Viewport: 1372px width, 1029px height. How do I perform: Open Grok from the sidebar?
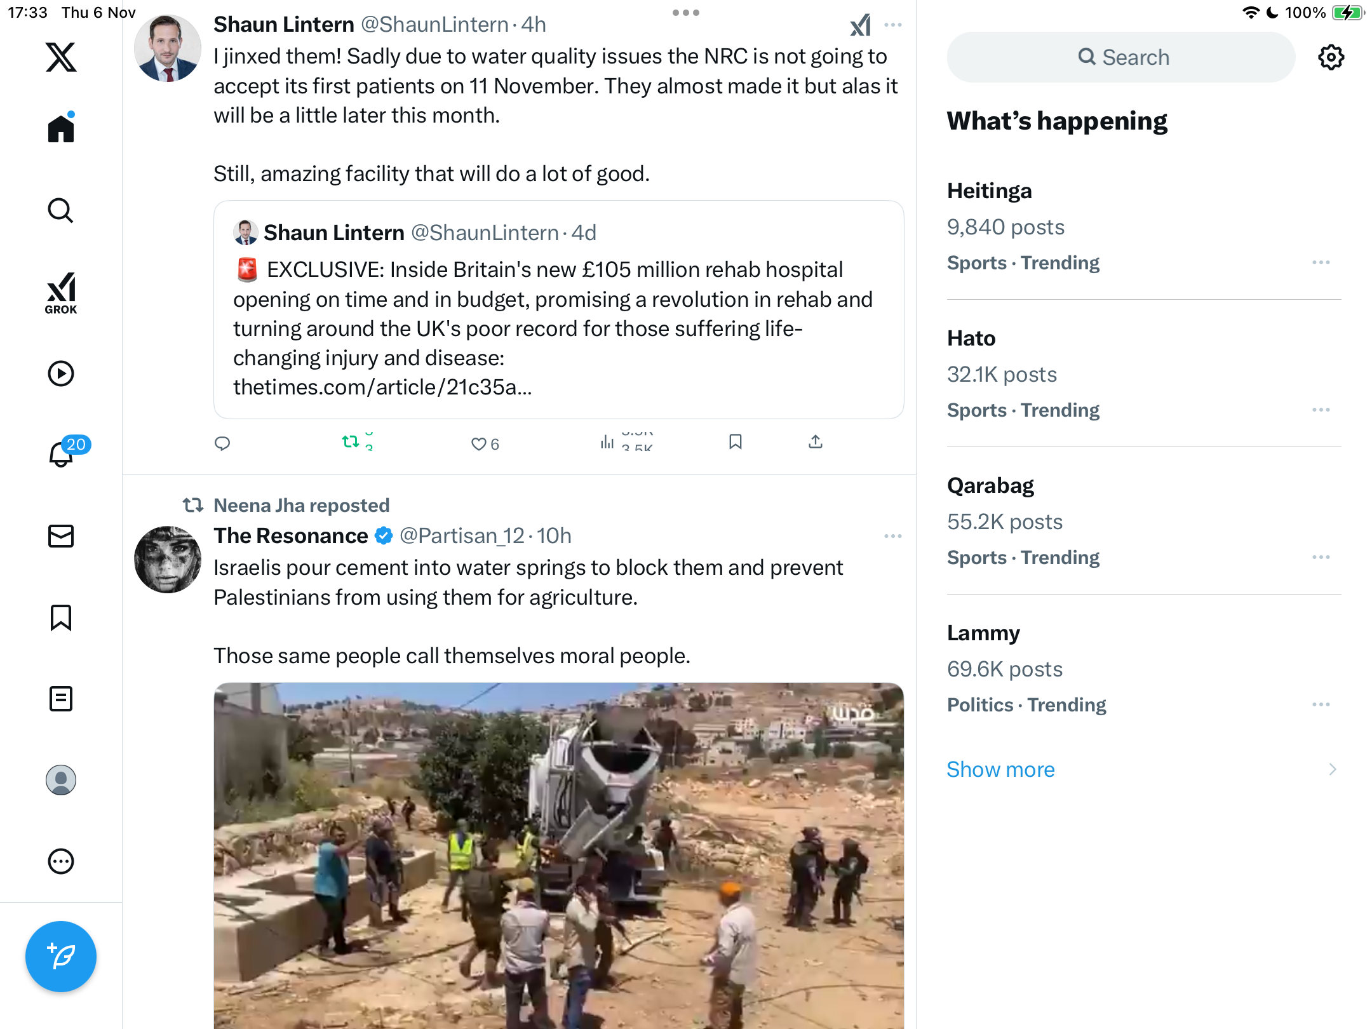[61, 293]
